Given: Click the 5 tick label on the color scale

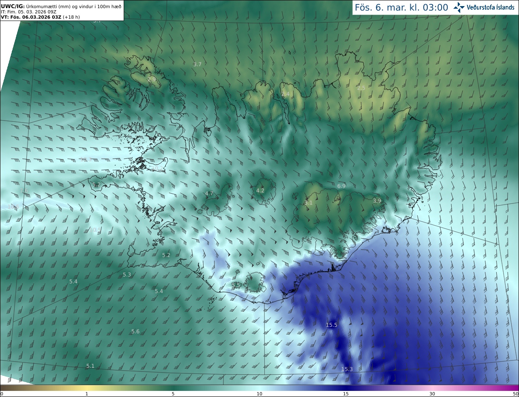Looking at the screenshot, I should [x=173, y=394].
